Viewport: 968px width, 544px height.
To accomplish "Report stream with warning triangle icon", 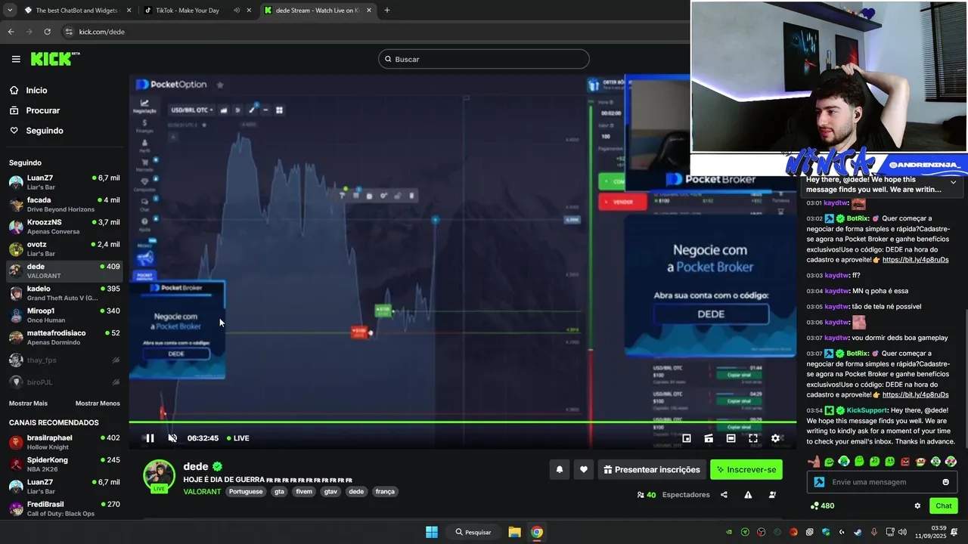I will click(x=748, y=495).
